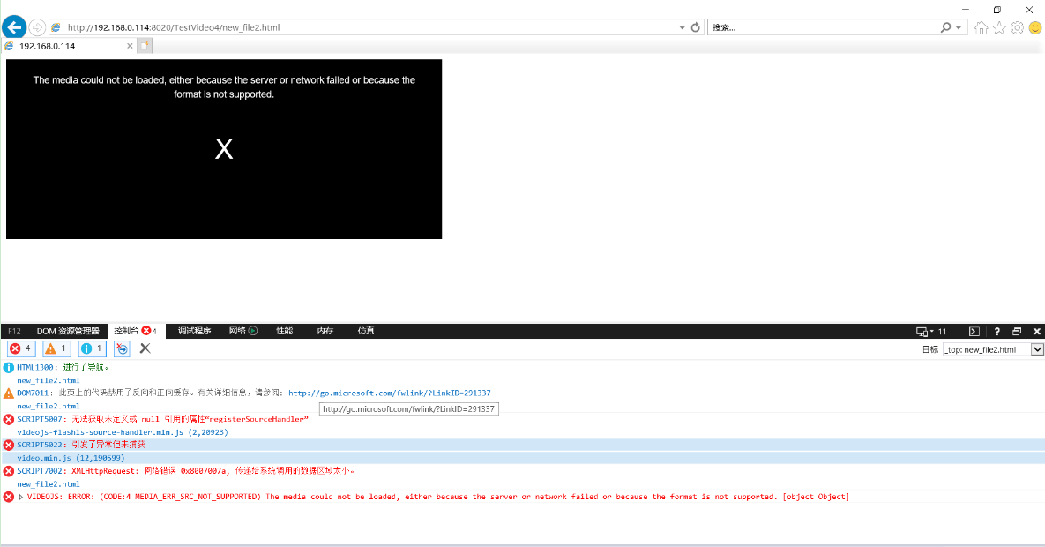Switch to the DOM 资源管理器 tab

[68, 331]
